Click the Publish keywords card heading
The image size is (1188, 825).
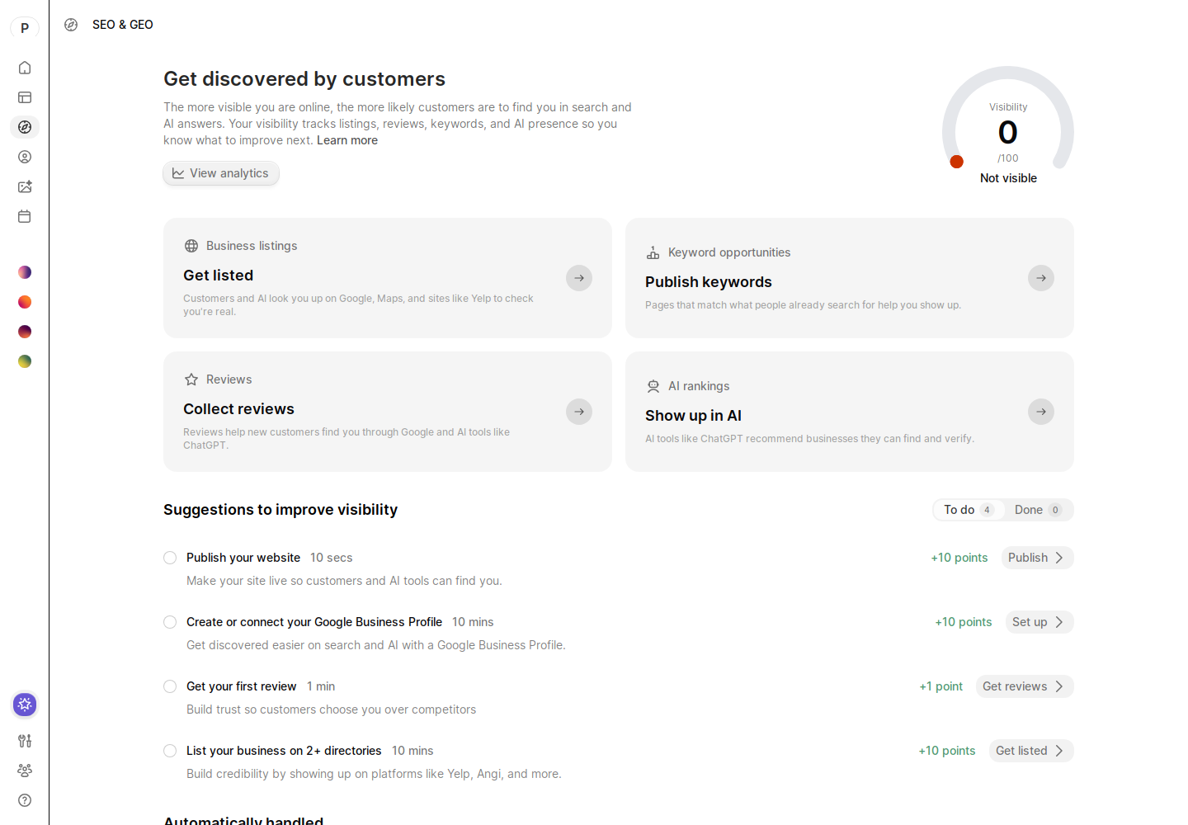pyautogui.click(x=709, y=282)
